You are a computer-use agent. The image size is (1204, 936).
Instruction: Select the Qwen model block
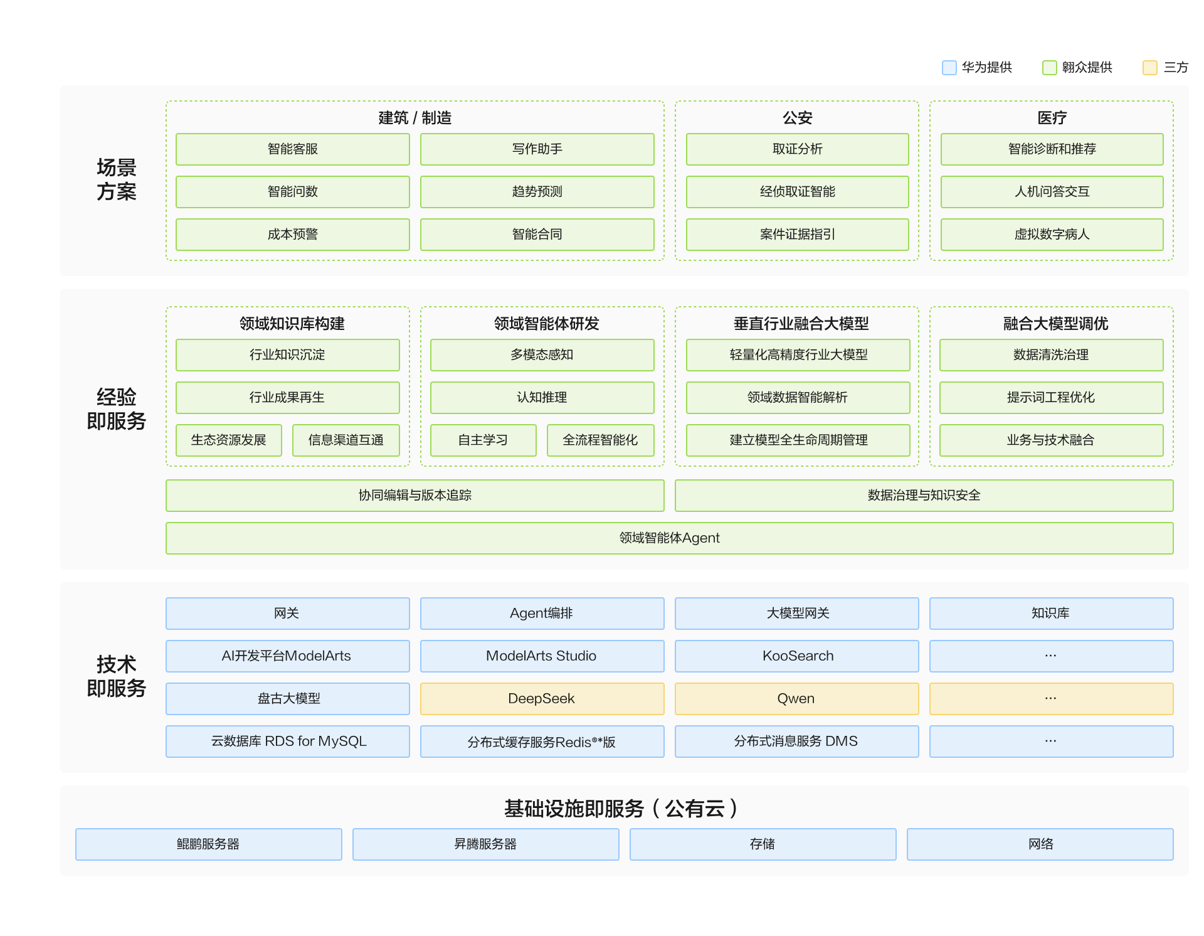(x=796, y=699)
